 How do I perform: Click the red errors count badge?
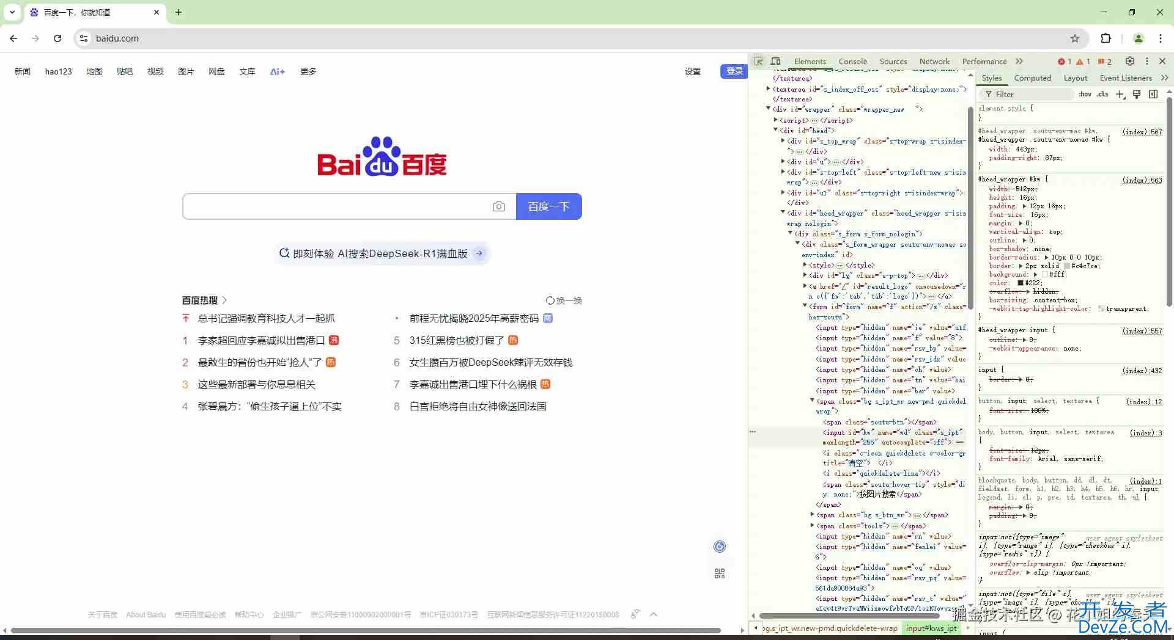1065,62
